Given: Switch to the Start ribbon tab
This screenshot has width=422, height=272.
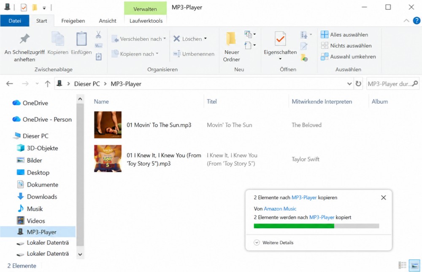Looking at the screenshot, I should click(x=41, y=21).
